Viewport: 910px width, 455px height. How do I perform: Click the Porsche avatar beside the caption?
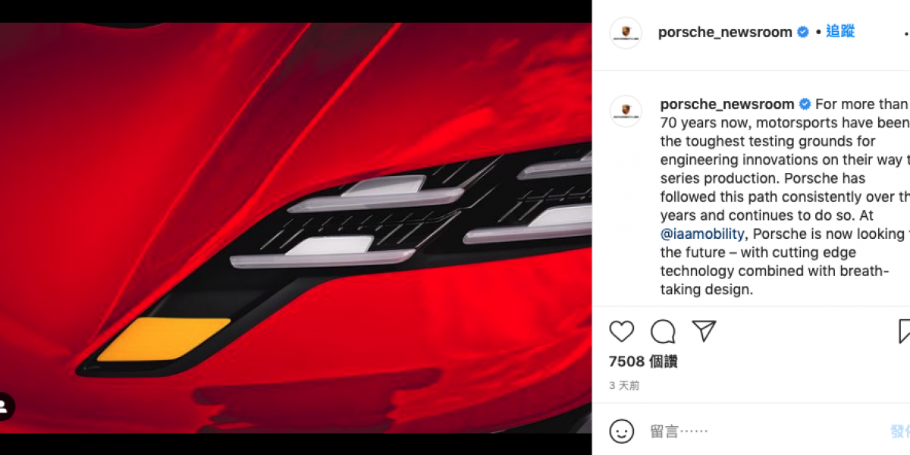pyautogui.click(x=626, y=111)
